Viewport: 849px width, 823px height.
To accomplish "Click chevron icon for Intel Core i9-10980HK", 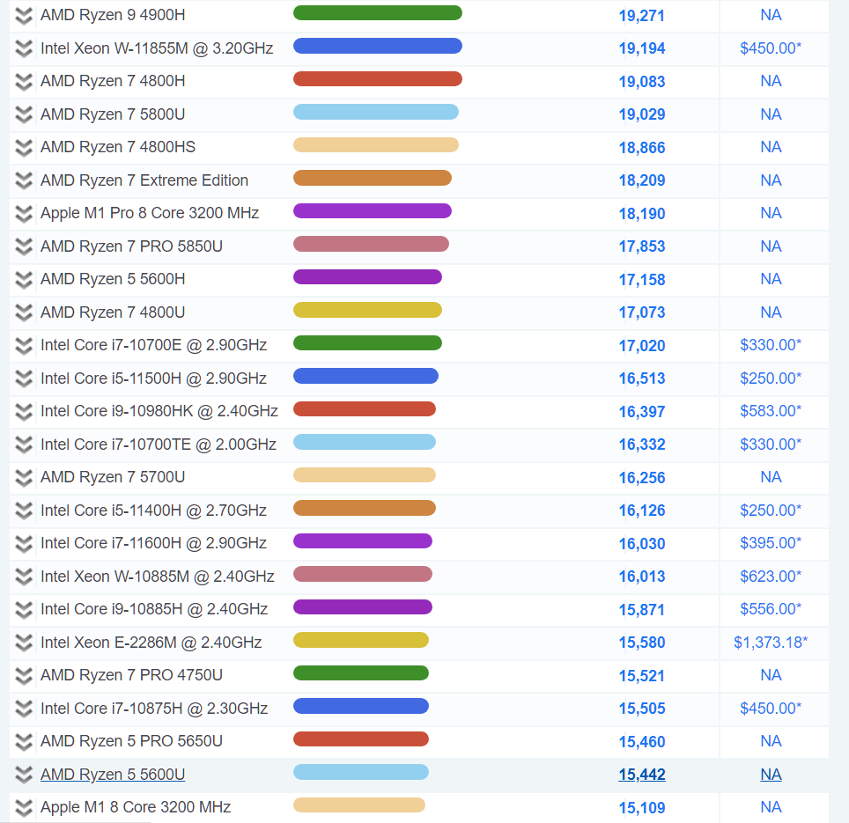I will (23, 412).
